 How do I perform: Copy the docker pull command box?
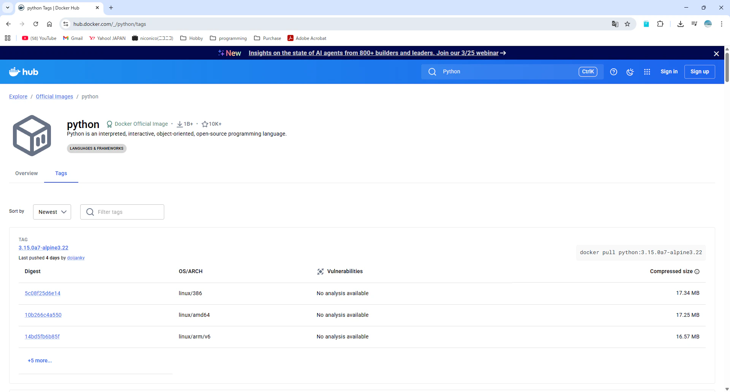641,253
